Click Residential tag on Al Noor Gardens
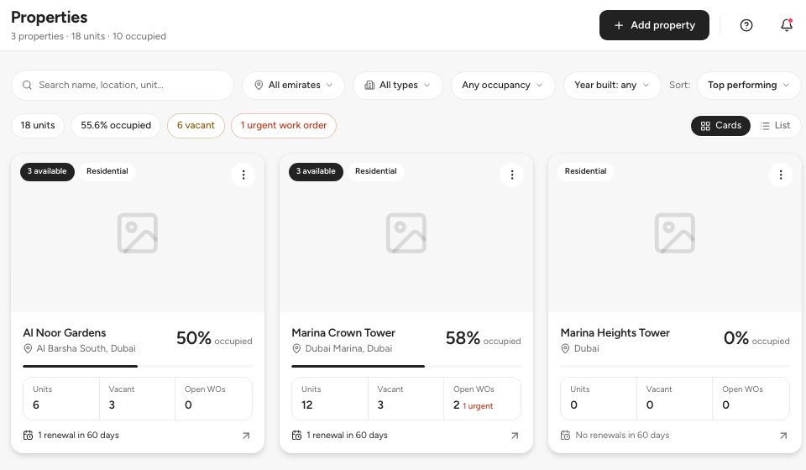Viewport: 806px width, 470px height. pos(107,171)
